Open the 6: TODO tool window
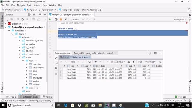Screen dimensions: 192x108 pyautogui.click(x=11, y=97)
